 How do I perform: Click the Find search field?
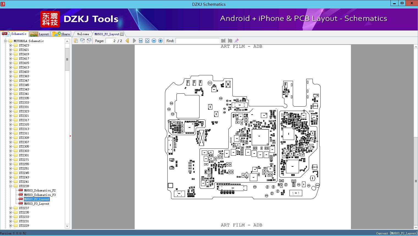(197, 41)
